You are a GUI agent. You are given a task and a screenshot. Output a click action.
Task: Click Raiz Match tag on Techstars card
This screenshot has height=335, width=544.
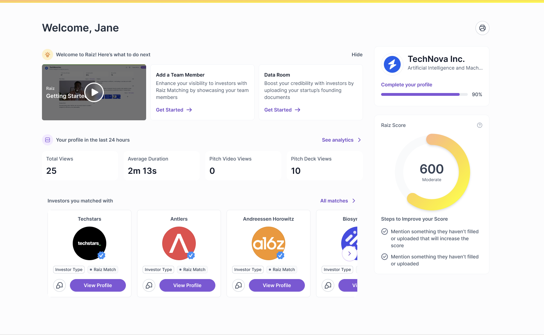103,270
